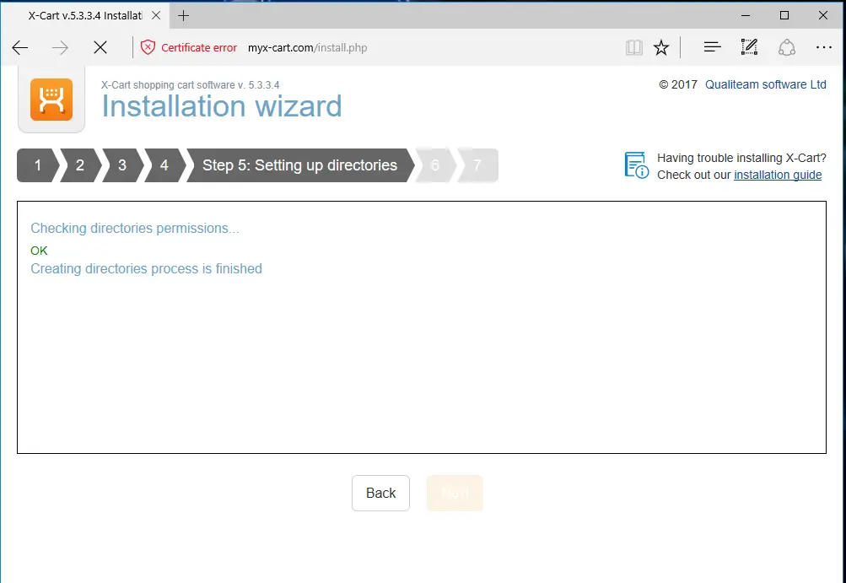Open the More actions ellipsis menu
846x583 pixels.
pos(824,47)
